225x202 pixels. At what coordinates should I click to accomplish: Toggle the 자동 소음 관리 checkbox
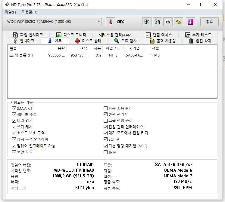105,109
